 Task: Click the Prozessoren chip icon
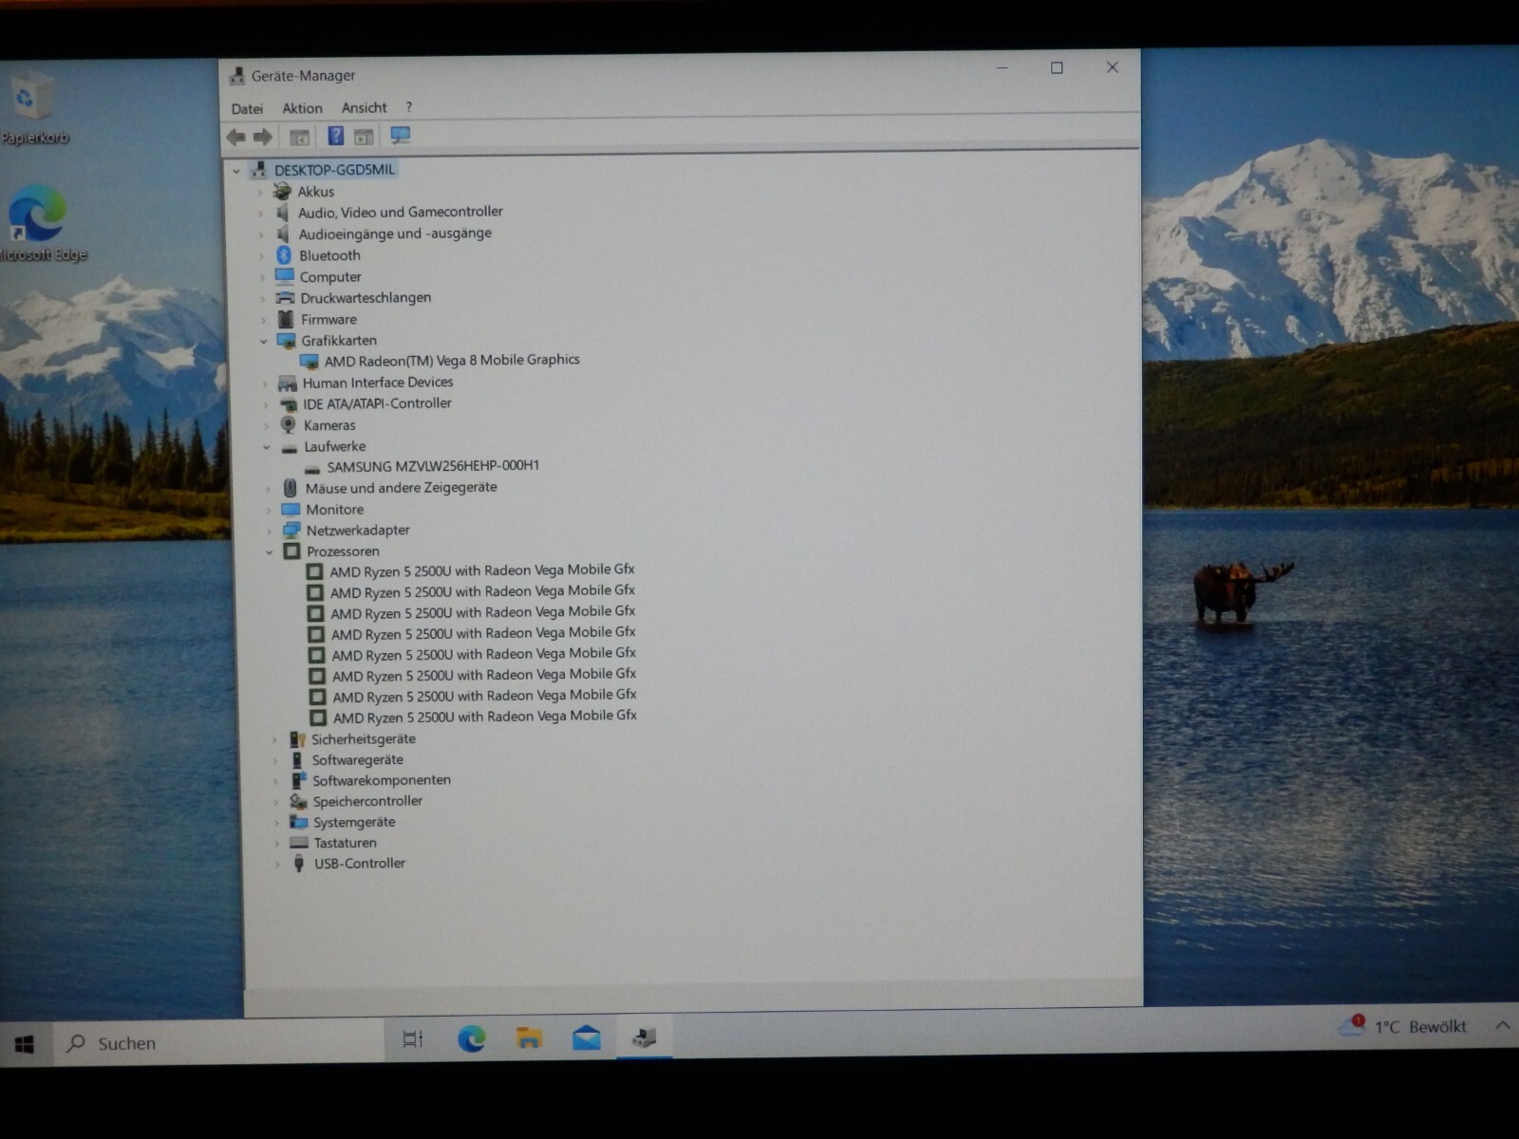pos(291,551)
